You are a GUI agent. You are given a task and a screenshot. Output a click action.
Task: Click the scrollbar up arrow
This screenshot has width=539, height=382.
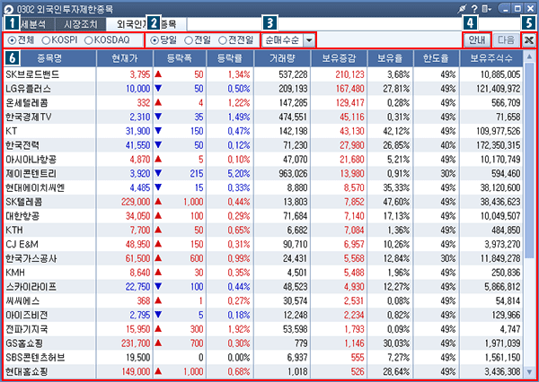529,56
